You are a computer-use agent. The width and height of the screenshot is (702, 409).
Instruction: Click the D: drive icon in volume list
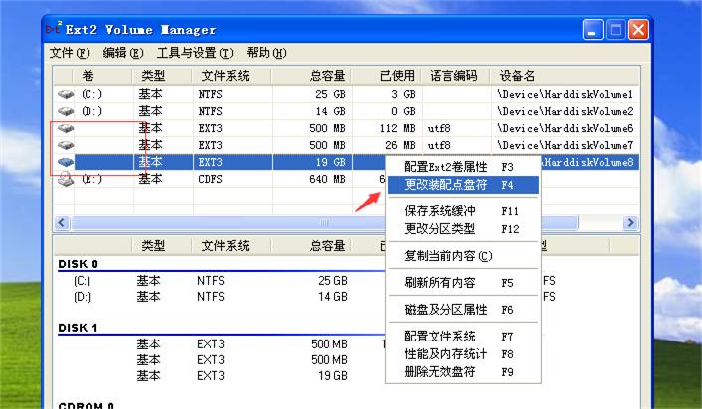pyautogui.click(x=66, y=111)
